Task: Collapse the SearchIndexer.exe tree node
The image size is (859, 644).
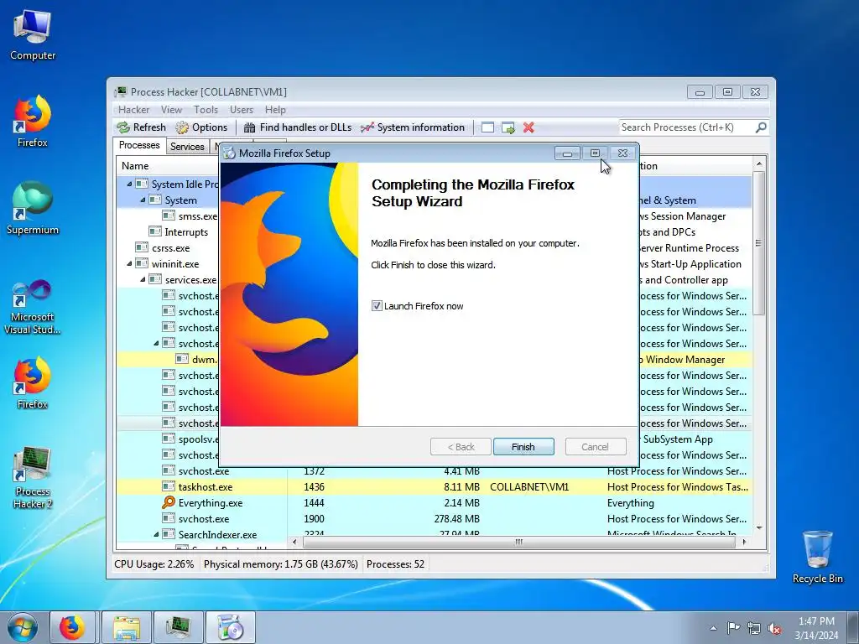Action: pos(156,534)
